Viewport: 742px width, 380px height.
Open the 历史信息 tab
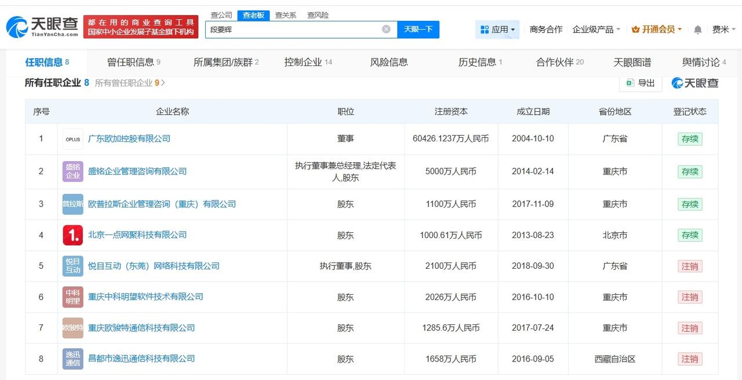click(x=481, y=63)
